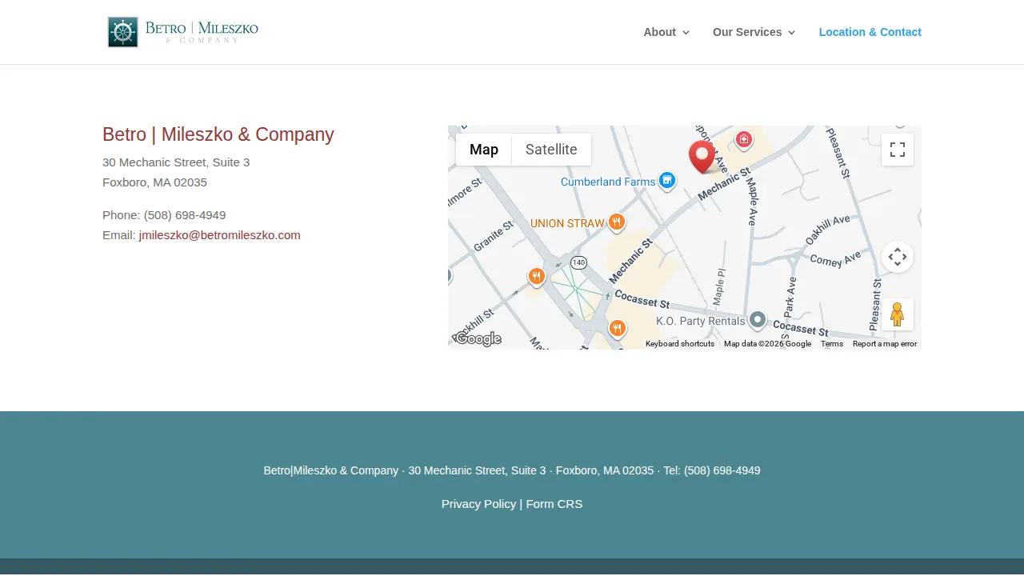Image resolution: width=1024 pixels, height=576 pixels.
Task: Click the route 140 highway shield
Action: coord(578,262)
